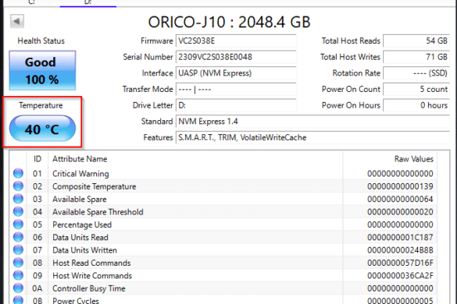
Task: Click the Rotation Rate value ---- (SSD)
Action: point(416,73)
